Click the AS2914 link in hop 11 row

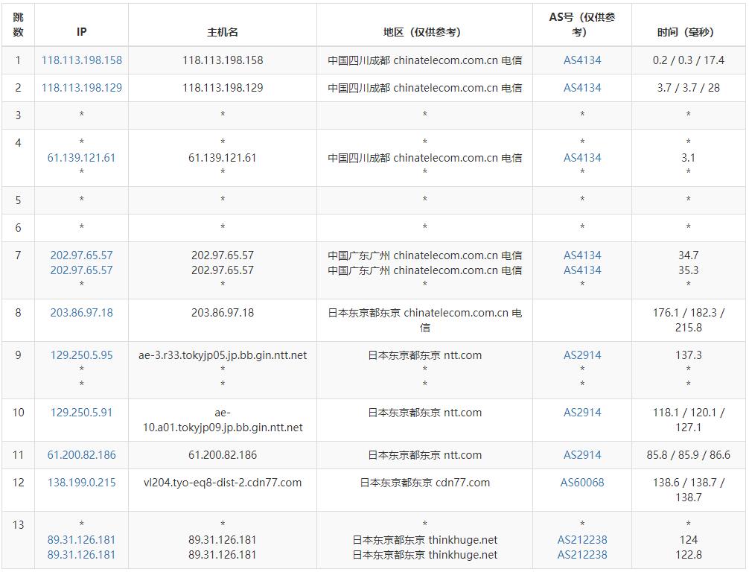[582, 455]
